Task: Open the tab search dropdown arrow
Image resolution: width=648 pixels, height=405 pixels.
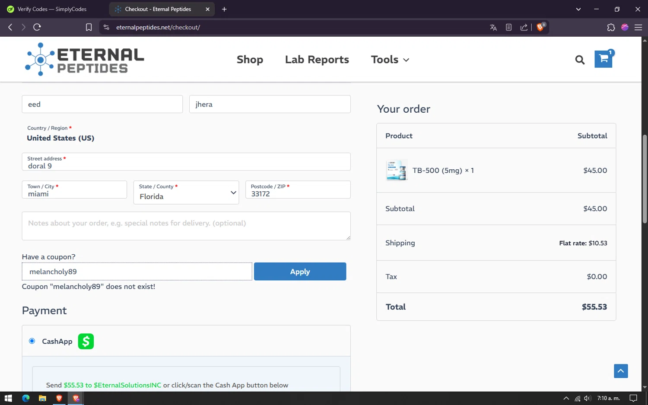Action: pos(578,9)
